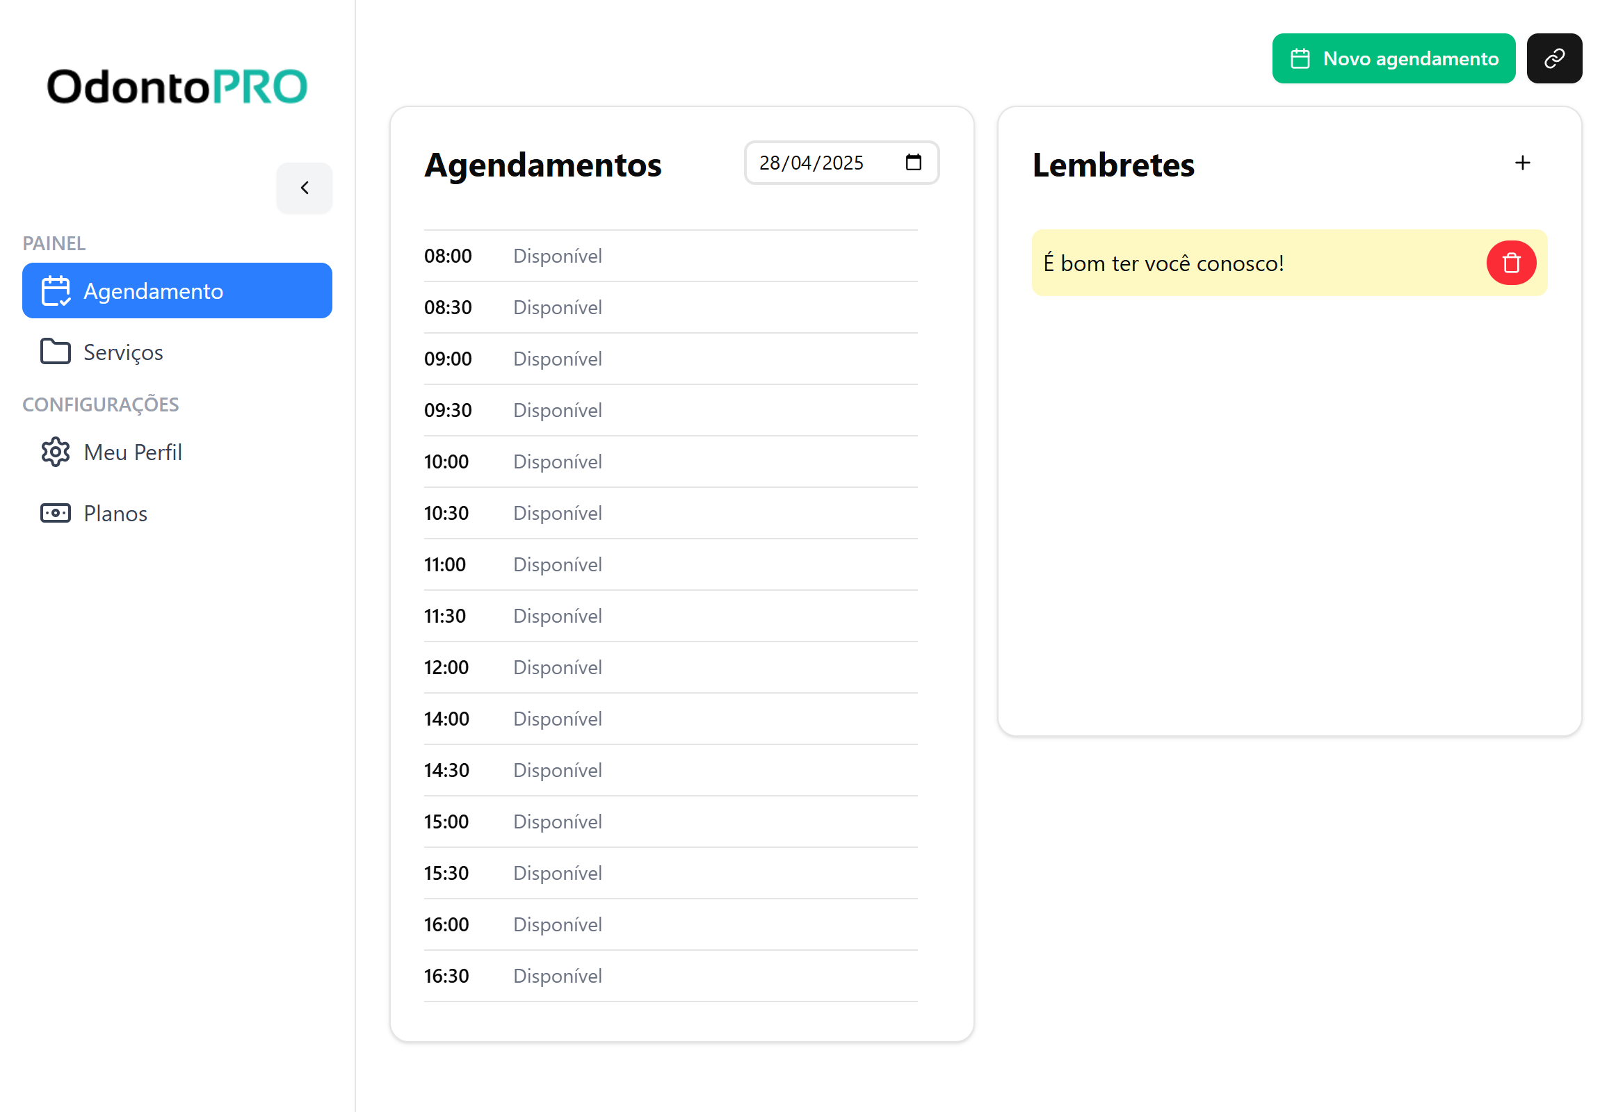Select the 08:00 available slot
Image resolution: width=1616 pixels, height=1112 pixels.
(x=669, y=256)
